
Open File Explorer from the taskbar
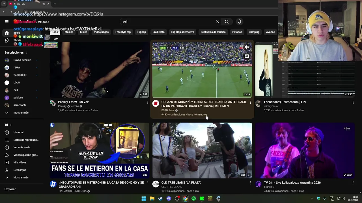[x=152, y=198]
